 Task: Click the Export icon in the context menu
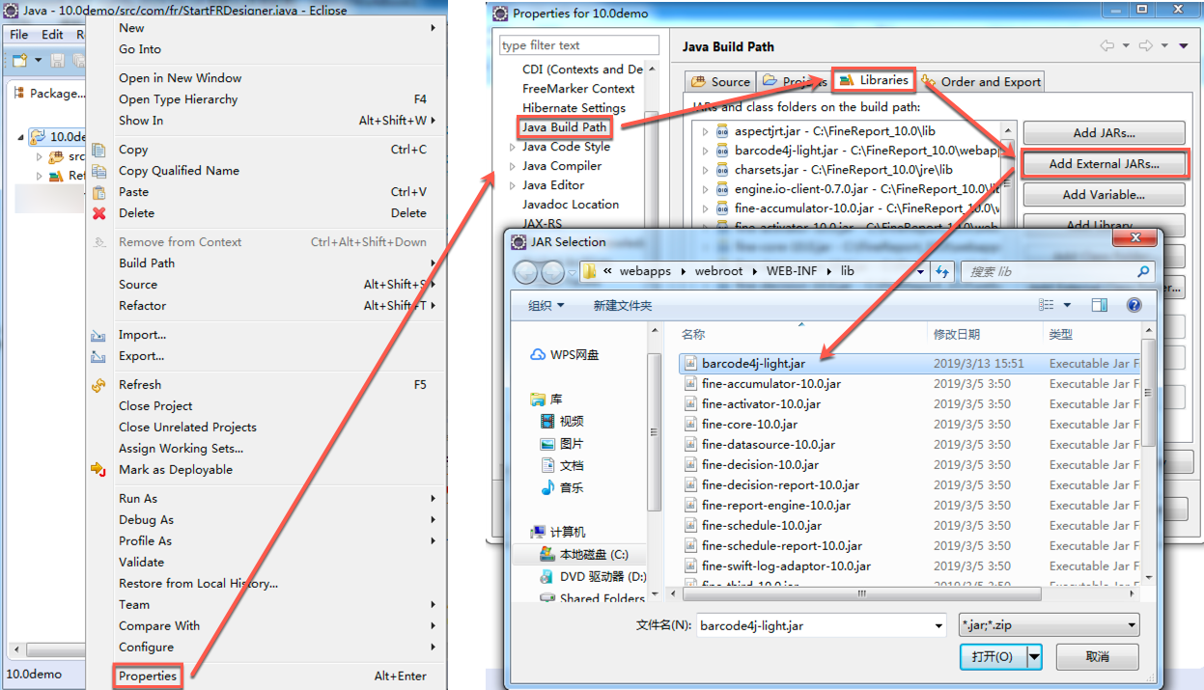coord(98,356)
